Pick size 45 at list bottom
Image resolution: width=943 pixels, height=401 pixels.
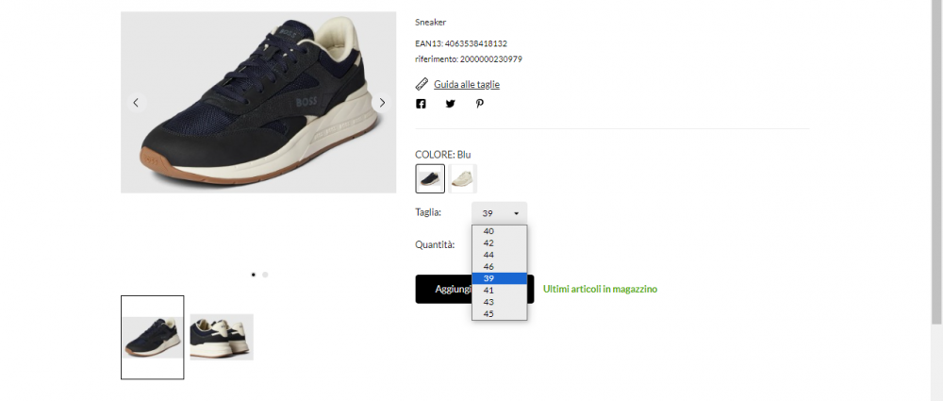499,313
